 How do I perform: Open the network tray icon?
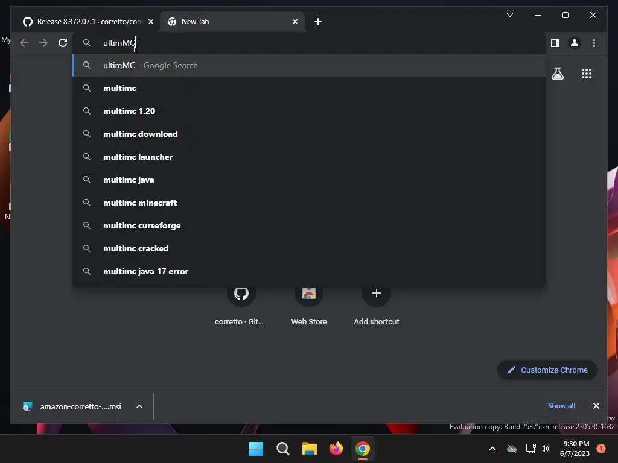530,449
